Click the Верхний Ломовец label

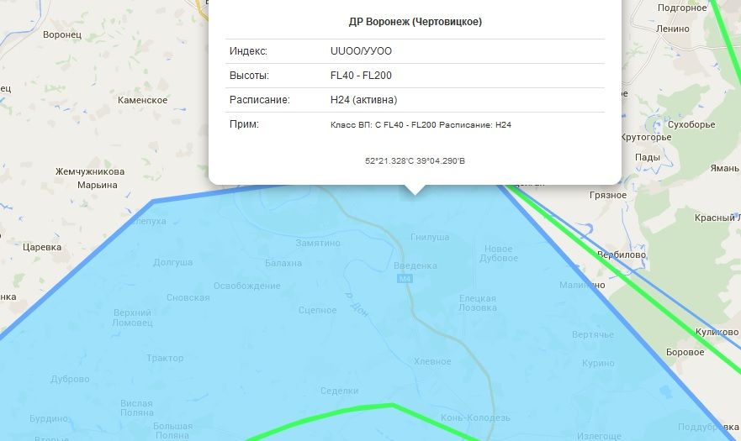point(133,318)
